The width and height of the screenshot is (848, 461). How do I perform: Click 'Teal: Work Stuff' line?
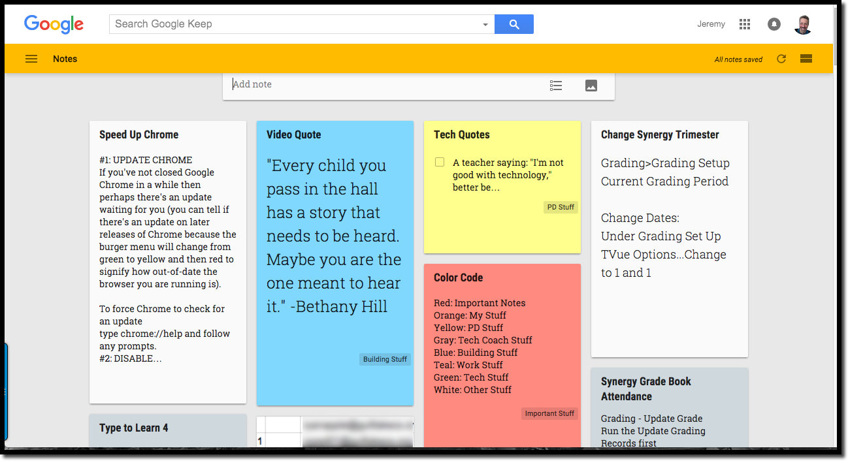click(468, 365)
